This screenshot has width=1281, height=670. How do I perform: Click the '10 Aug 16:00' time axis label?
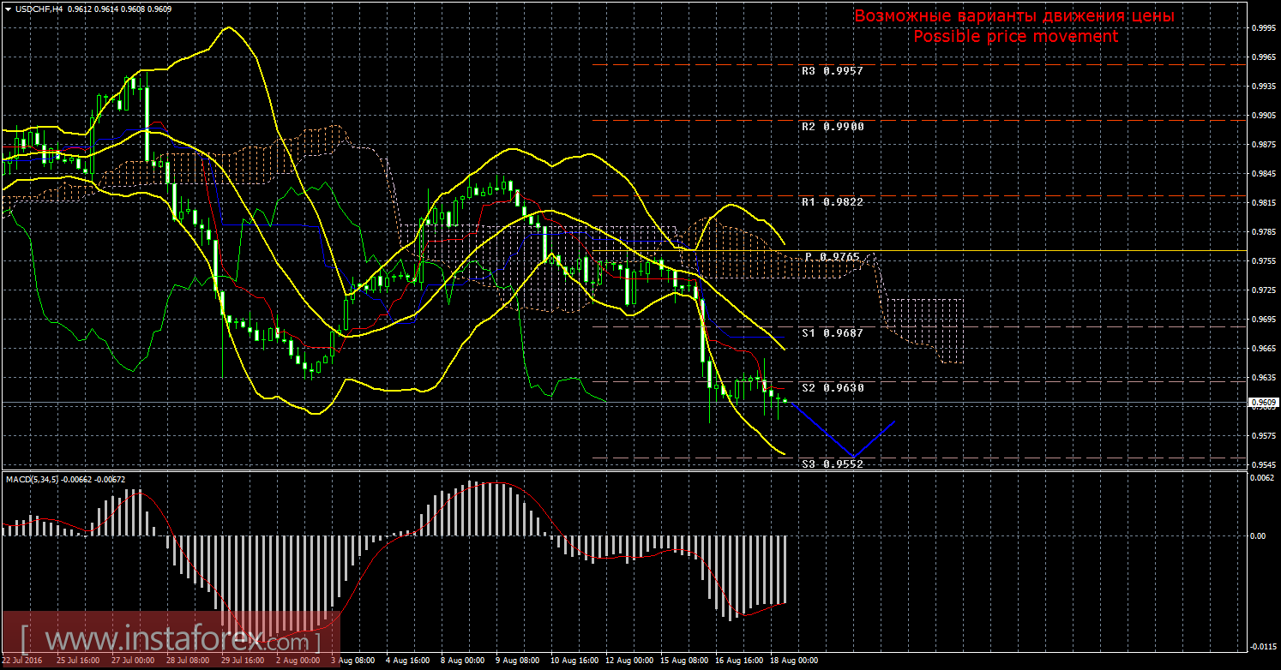(x=574, y=661)
